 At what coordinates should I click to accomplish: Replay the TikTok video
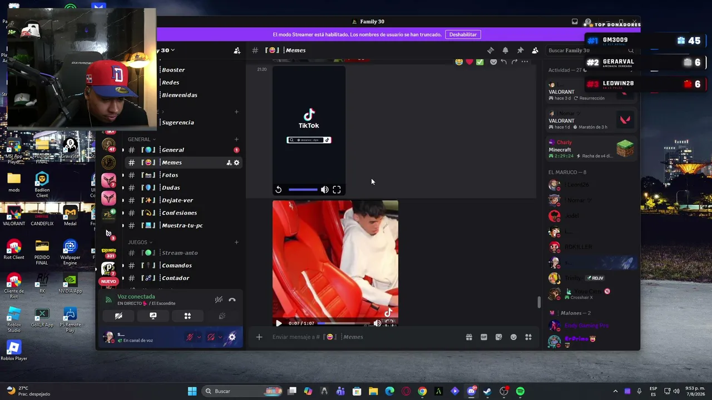(x=279, y=190)
